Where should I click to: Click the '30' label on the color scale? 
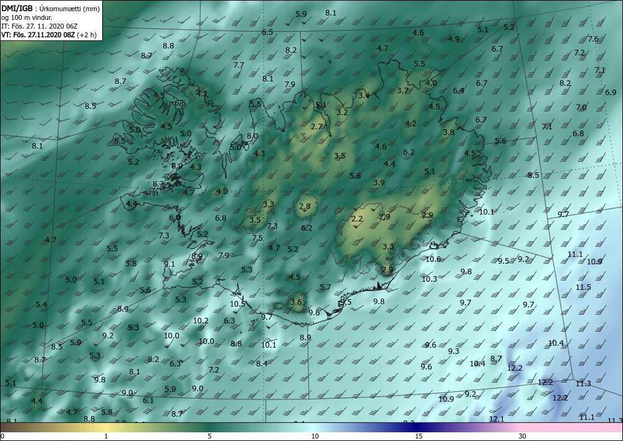tap(523, 437)
